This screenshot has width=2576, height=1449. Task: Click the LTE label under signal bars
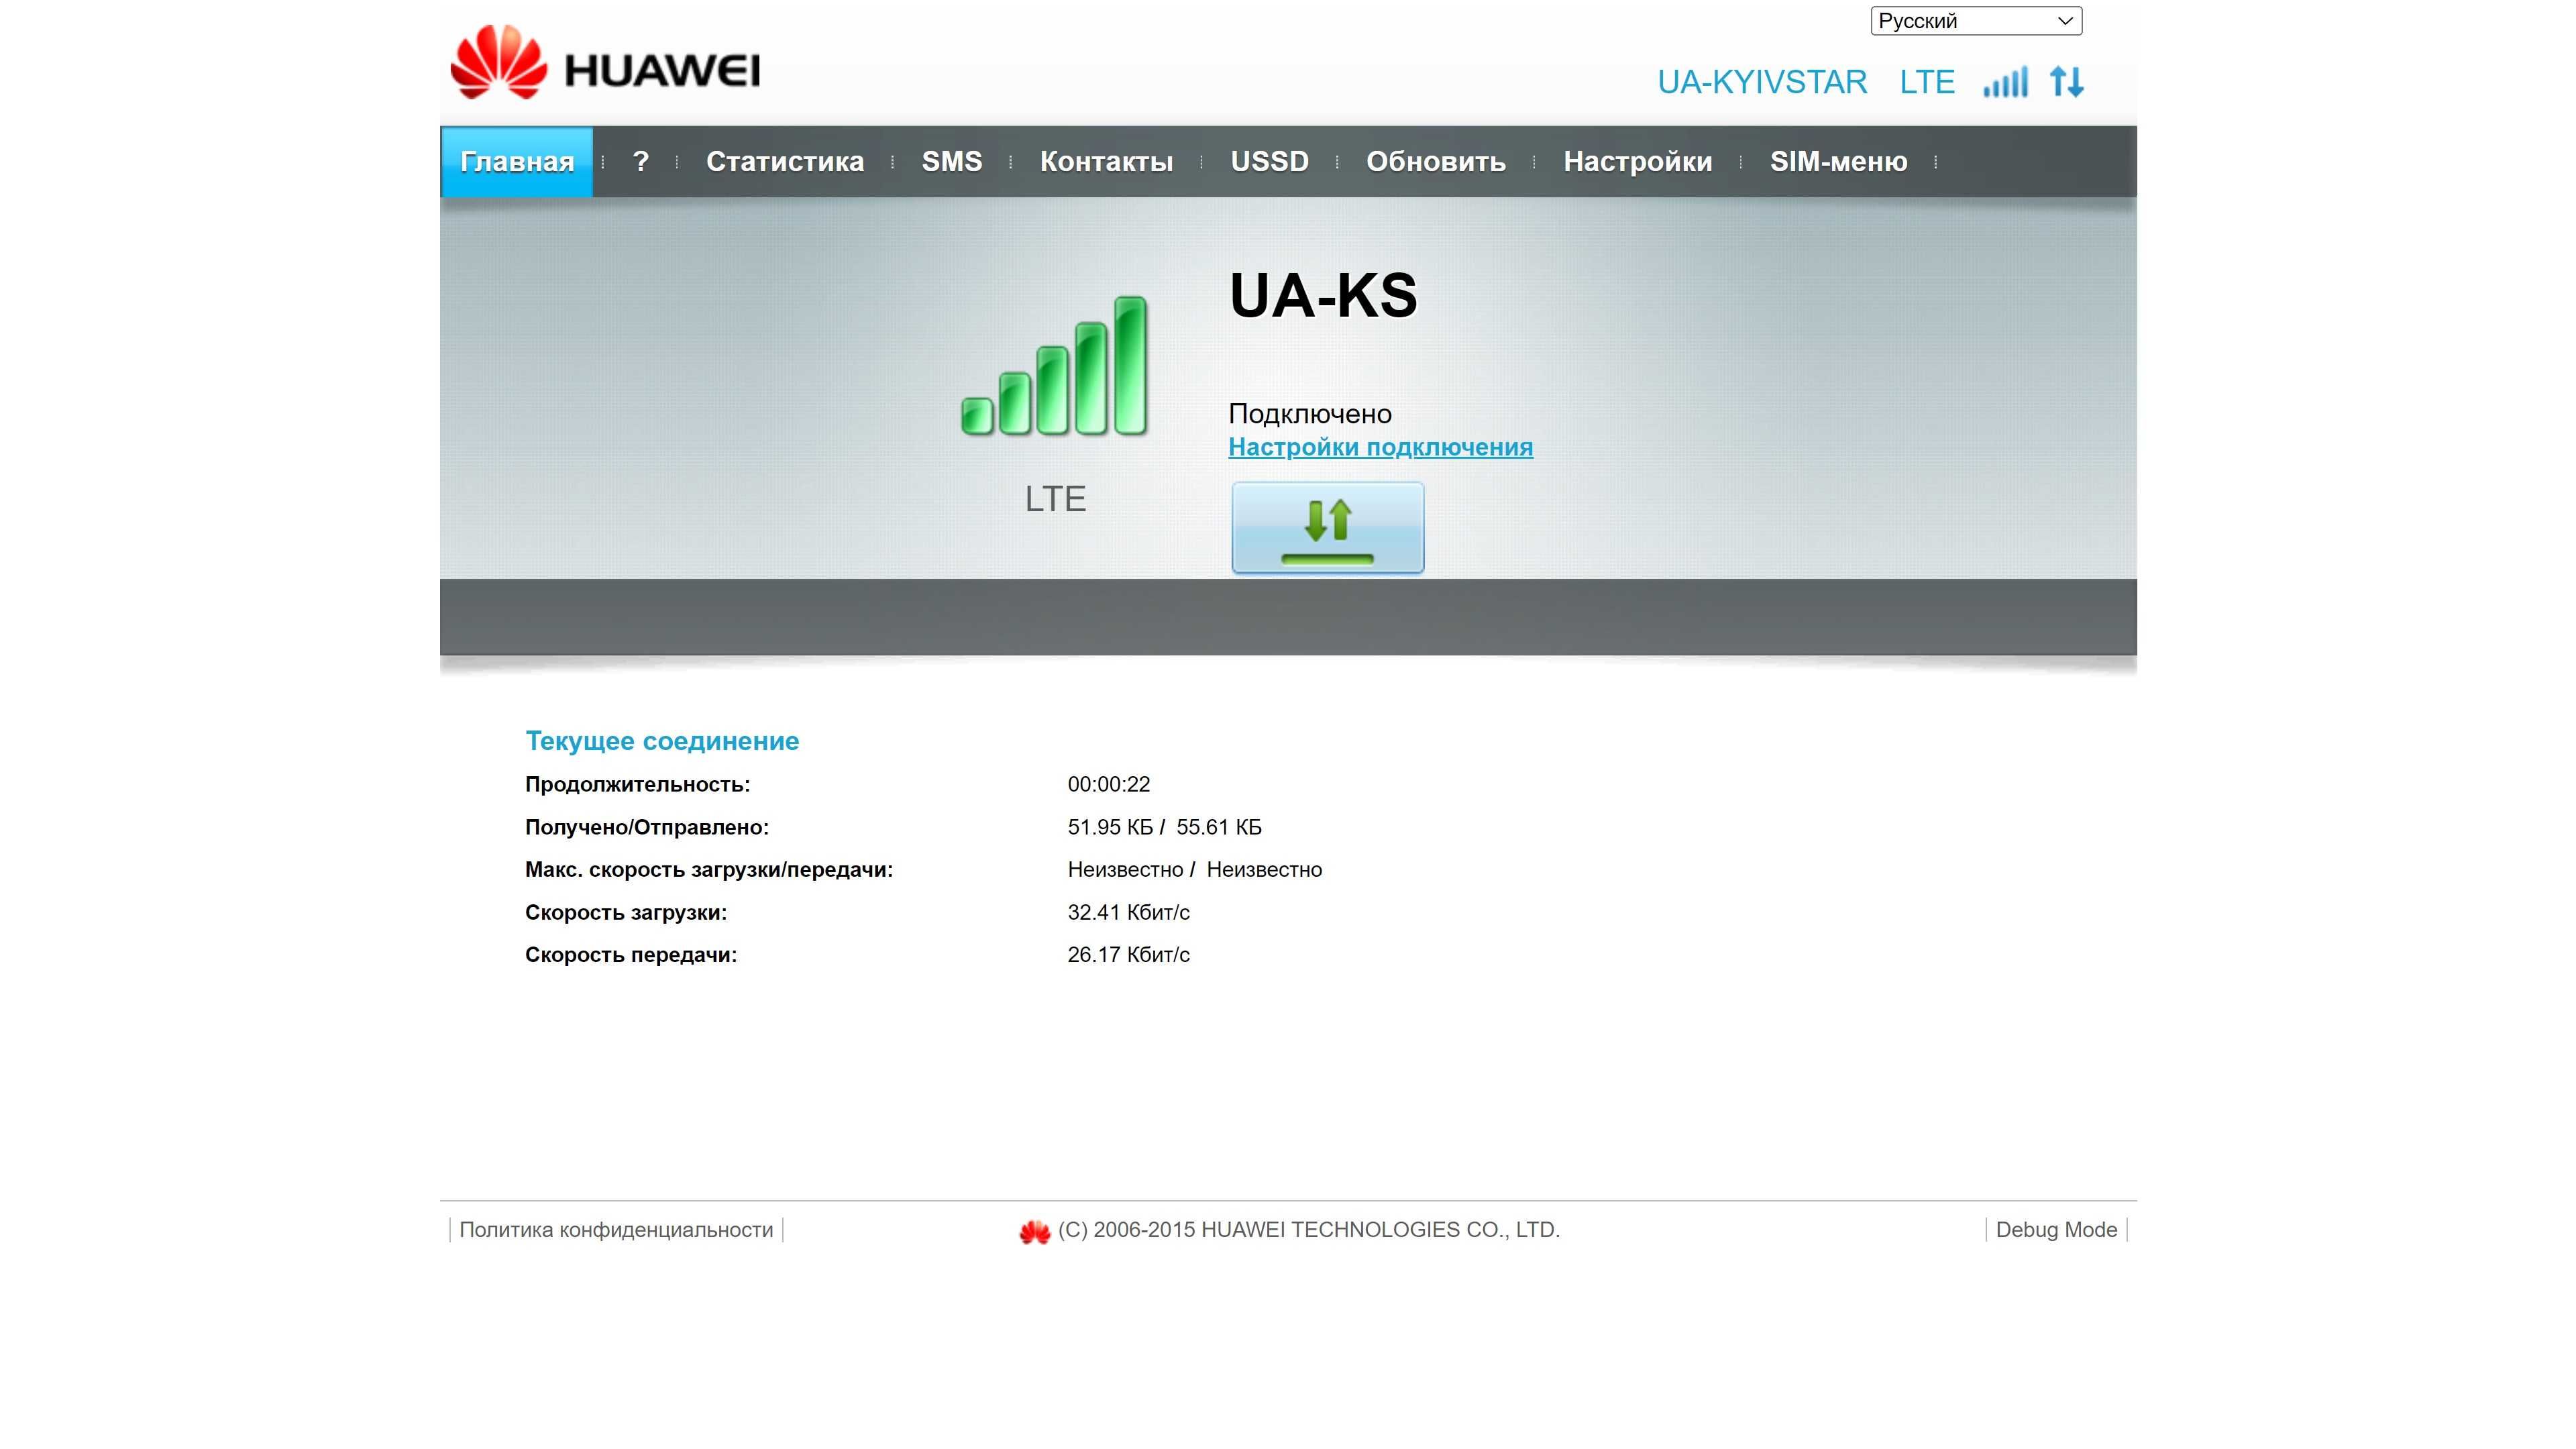pyautogui.click(x=1055, y=499)
